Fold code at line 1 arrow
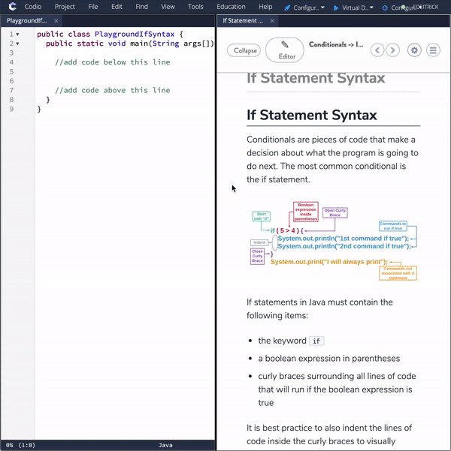Image resolution: width=451 pixels, height=451 pixels. click(x=17, y=35)
